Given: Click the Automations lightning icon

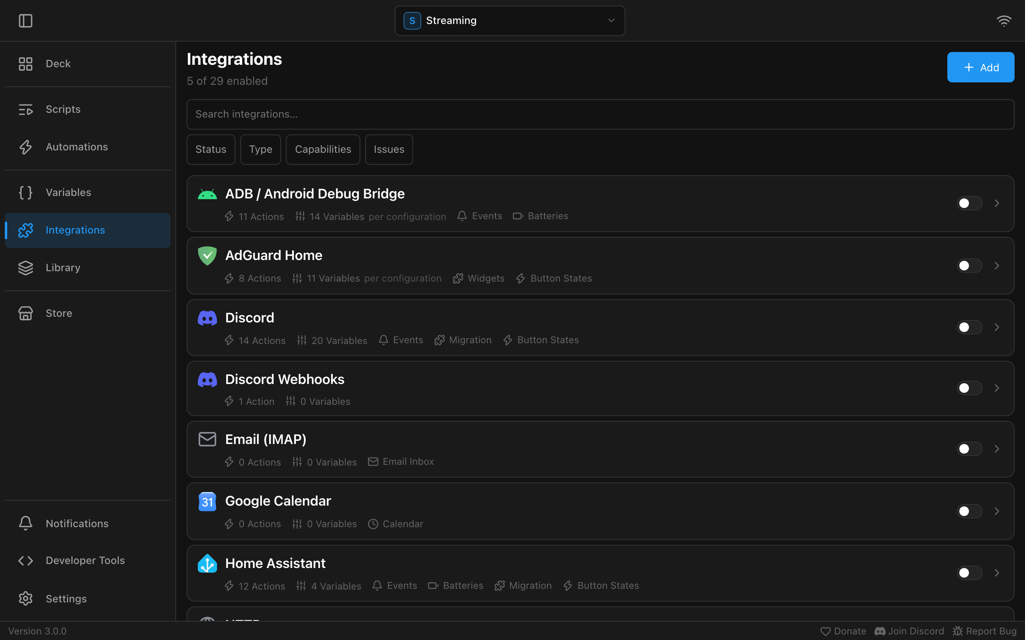Looking at the screenshot, I should [25, 147].
